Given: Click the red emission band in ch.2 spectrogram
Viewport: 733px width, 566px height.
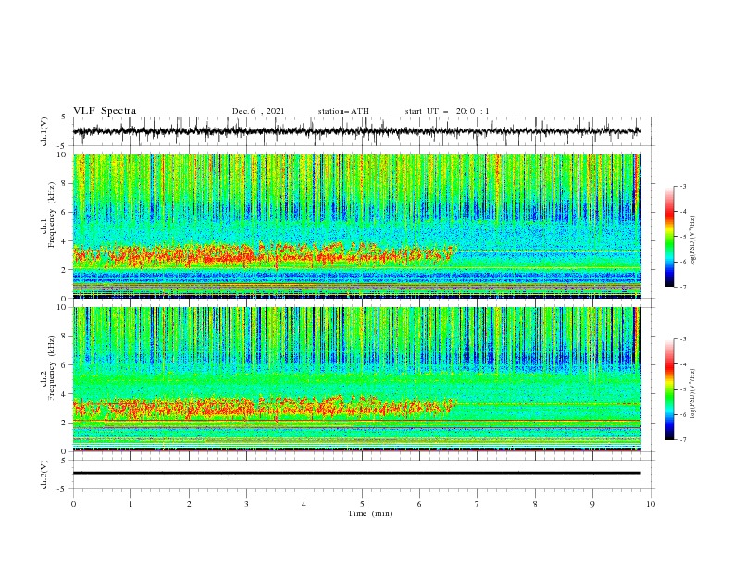Looking at the screenshot, I should coord(264,407).
